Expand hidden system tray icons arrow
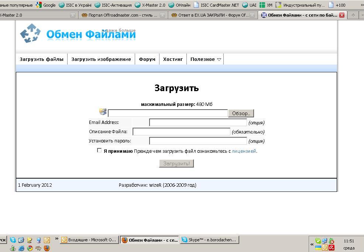This screenshot has height=252, width=364. point(312,244)
